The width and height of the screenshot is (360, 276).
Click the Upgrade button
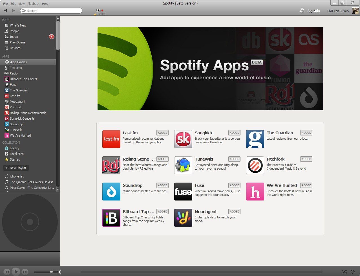coord(310,11)
